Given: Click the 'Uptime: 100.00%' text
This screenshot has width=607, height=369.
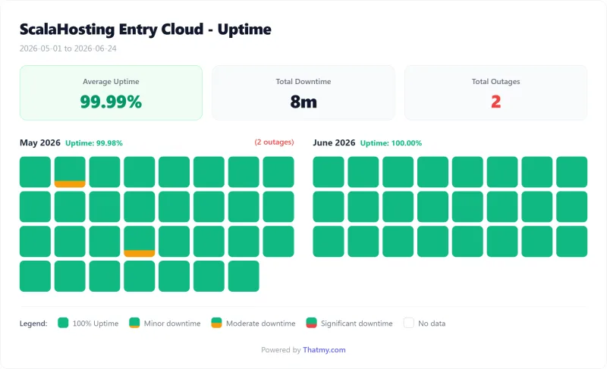Looking at the screenshot, I should coord(391,143).
